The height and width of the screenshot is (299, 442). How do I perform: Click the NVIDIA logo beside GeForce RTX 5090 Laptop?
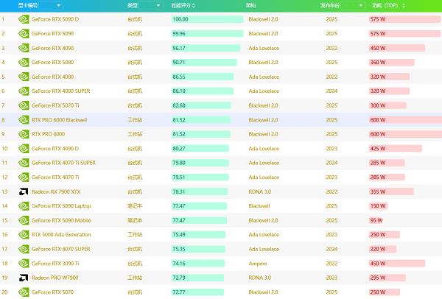(x=24, y=205)
